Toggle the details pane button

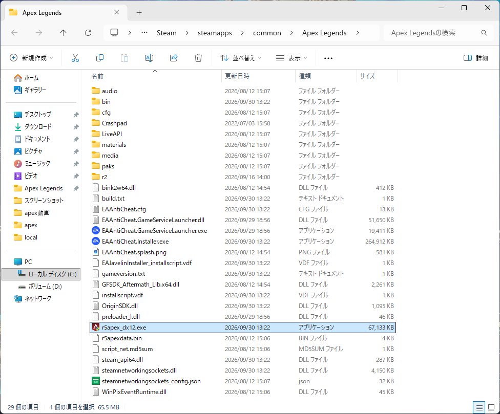pos(476,58)
